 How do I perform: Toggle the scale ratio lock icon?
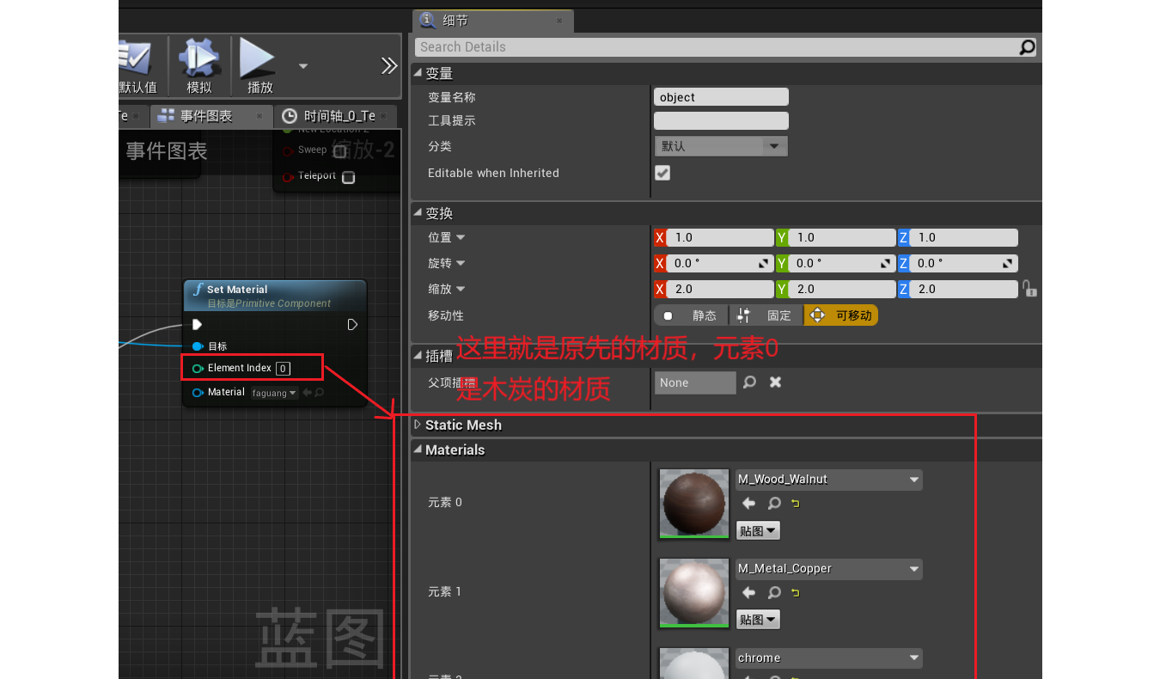tap(1029, 289)
